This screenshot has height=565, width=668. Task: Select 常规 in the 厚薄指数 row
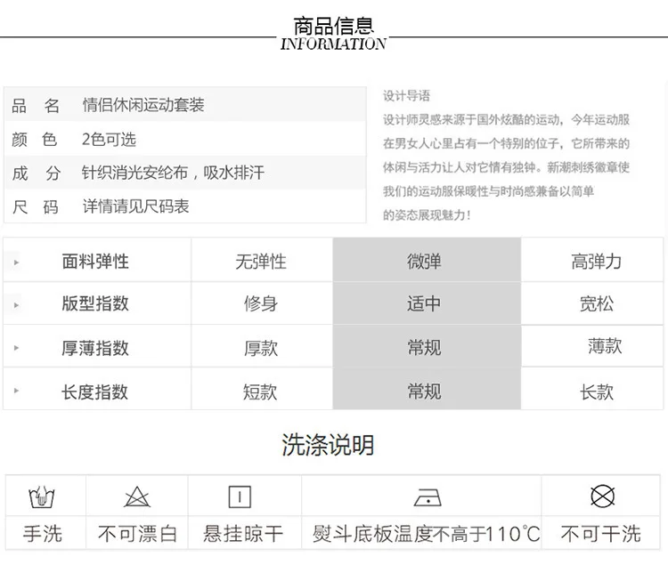click(427, 346)
